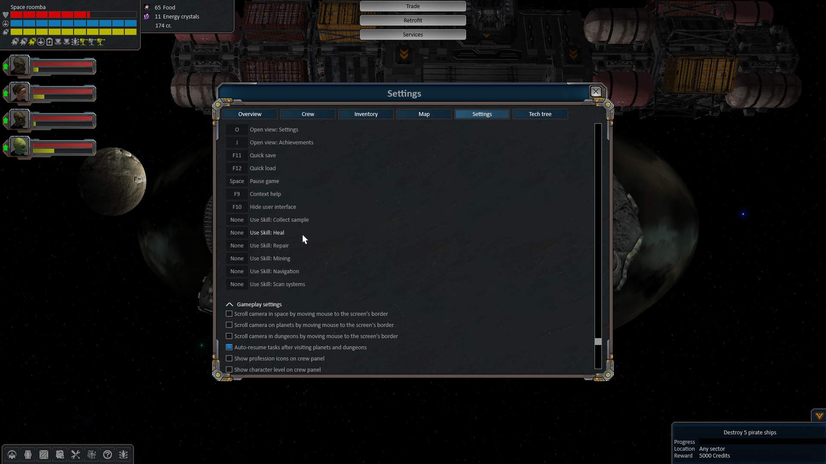This screenshot has height=464, width=826.
Task: Switch to the Tech tree tab
Action: point(539,114)
